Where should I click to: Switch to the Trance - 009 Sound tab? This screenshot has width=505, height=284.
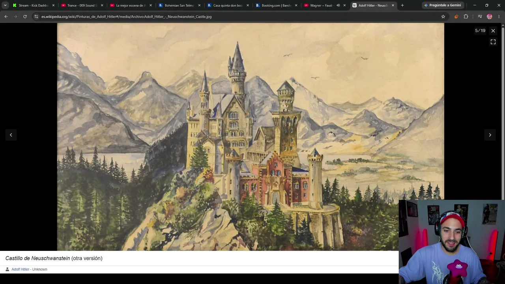(x=82, y=5)
